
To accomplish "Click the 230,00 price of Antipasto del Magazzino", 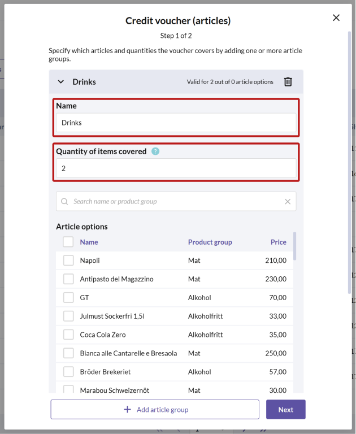I will [x=276, y=279].
